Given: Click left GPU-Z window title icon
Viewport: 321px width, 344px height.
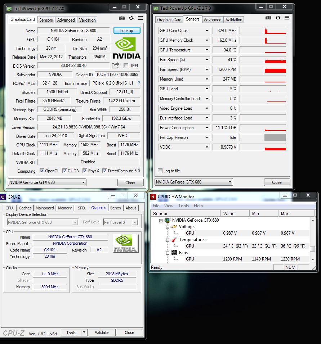Looking at the screenshot, I should coord(9,9).
